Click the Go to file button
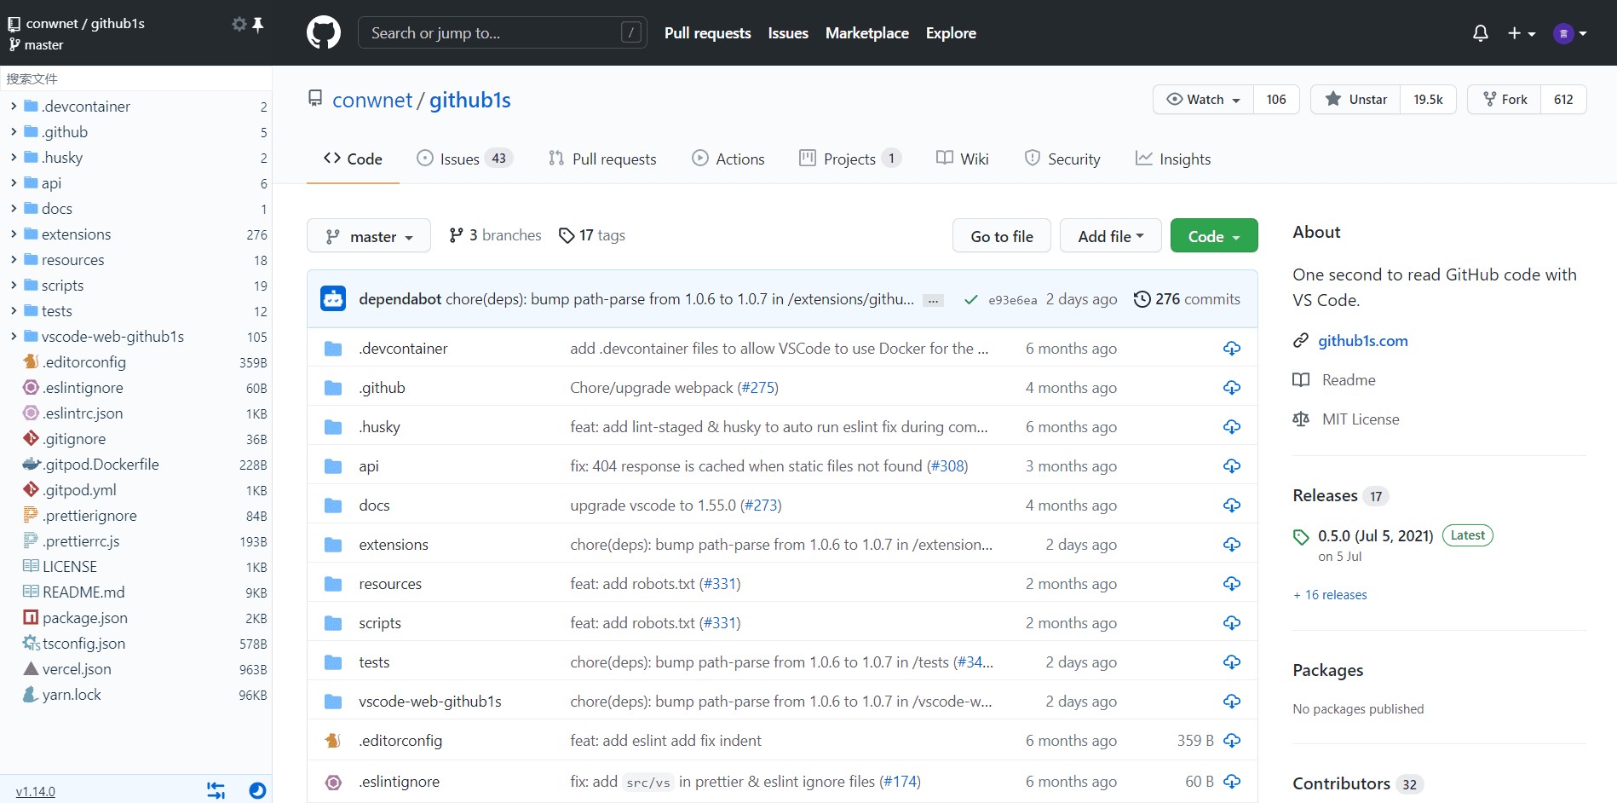Screen dimensions: 1617x803 tap(1002, 236)
